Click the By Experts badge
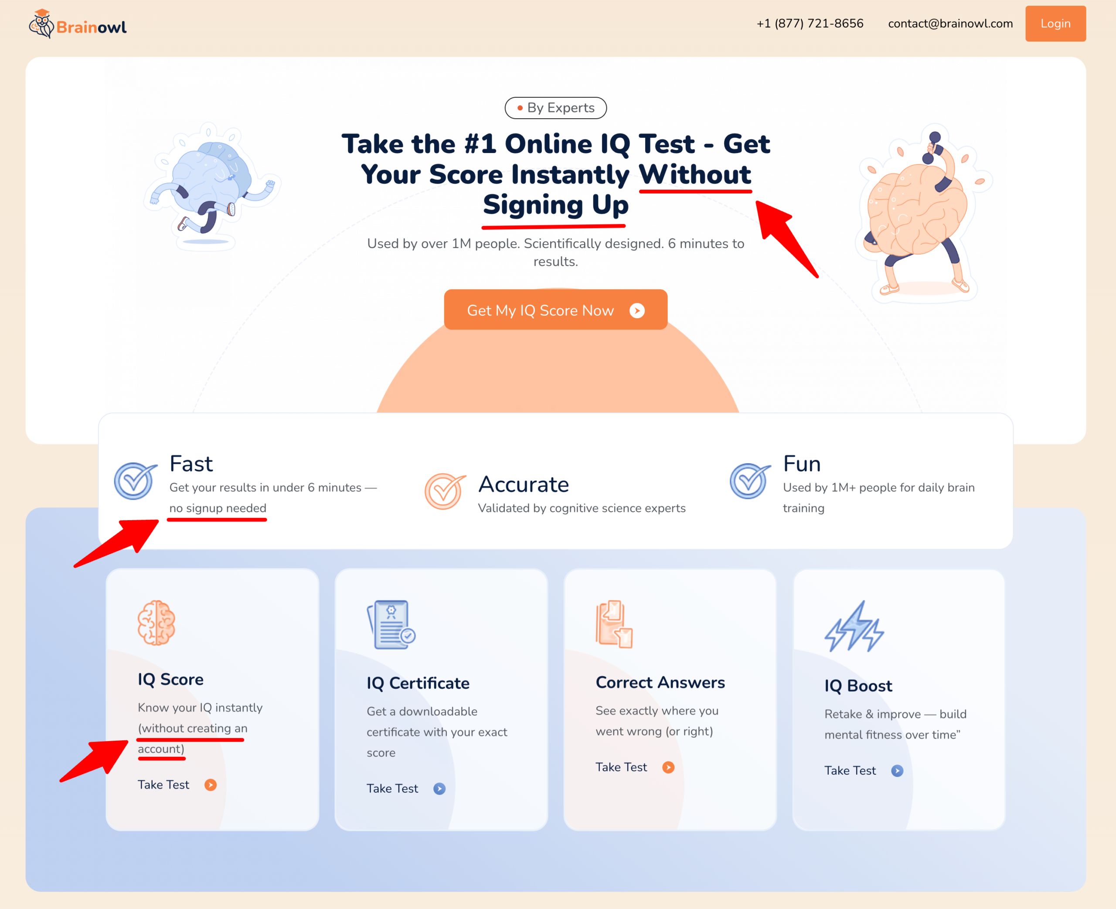The image size is (1116, 909). 555,108
